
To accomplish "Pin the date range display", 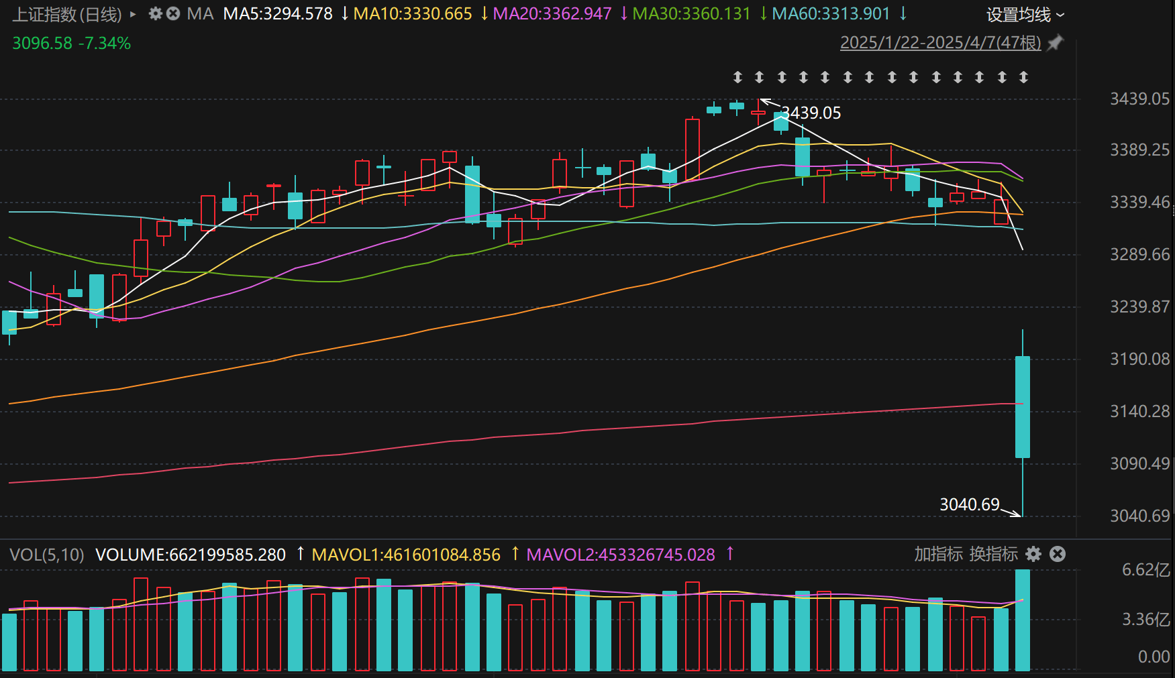I will click(x=1056, y=43).
